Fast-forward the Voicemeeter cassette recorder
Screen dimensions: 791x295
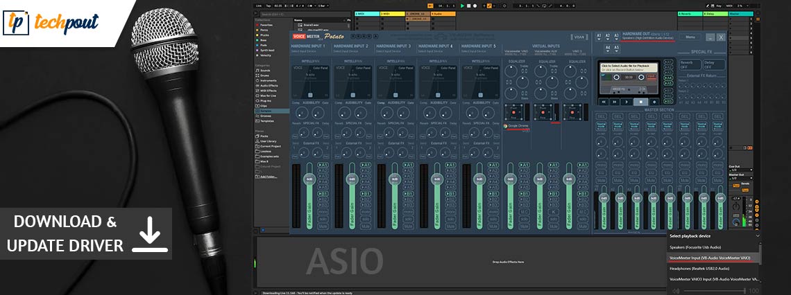click(x=615, y=101)
